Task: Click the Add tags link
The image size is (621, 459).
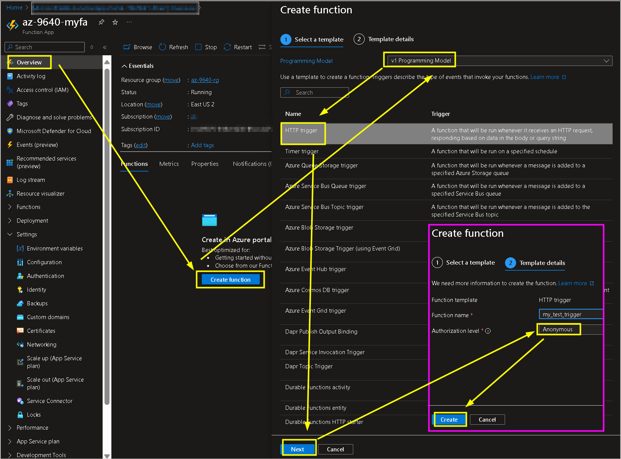Action: 202,145
